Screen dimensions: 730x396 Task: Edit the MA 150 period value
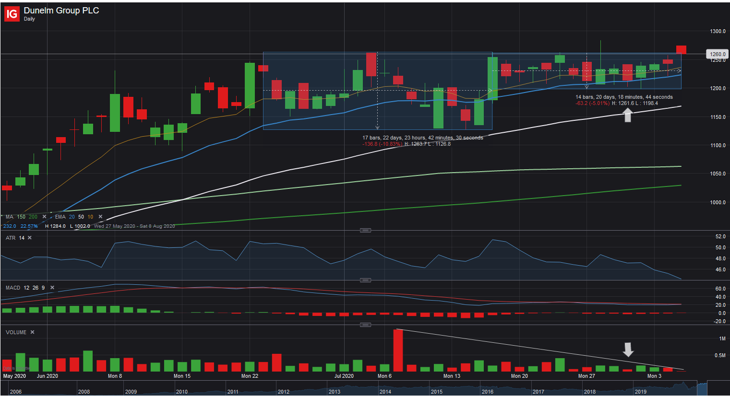[21, 217]
